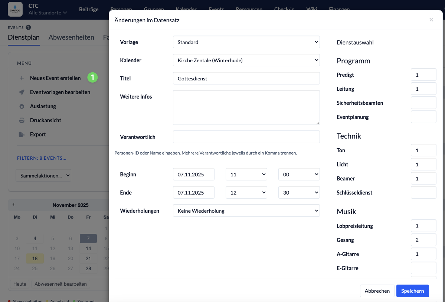Click the Export file icon
Image resolution: width=445 pixels, height=302 pixels.
click(x=22, y=135)
